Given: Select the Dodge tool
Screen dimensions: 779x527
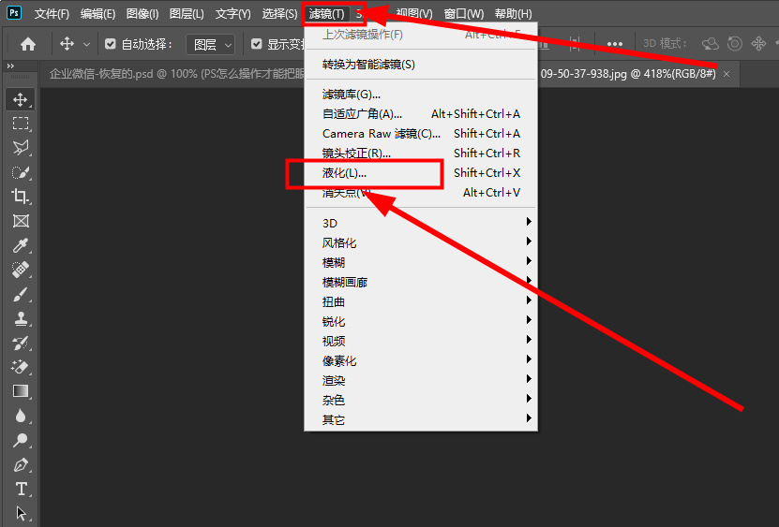Looking at the screenshot, I should click(x=21, y=440).
